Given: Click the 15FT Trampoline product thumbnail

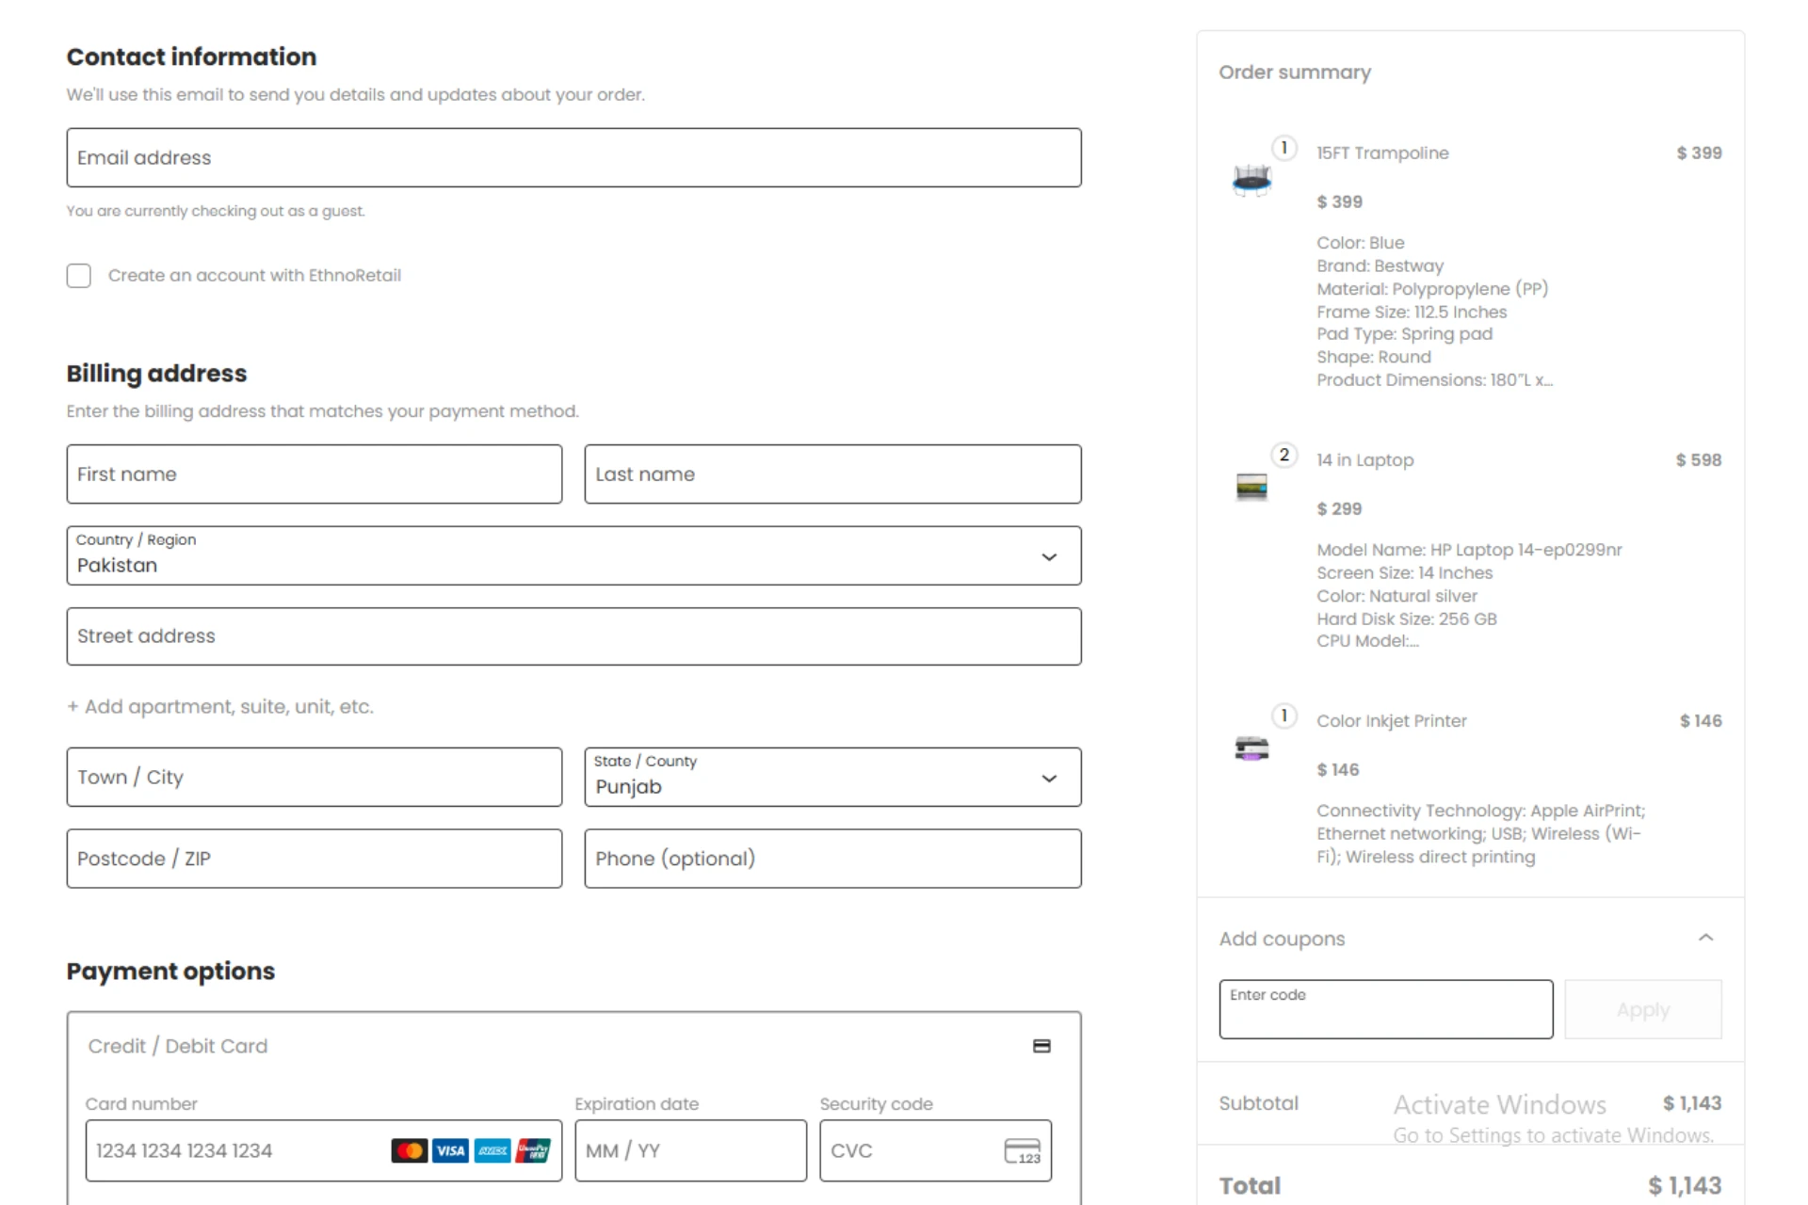Looking at the screenshot, I should point(1251,178).
